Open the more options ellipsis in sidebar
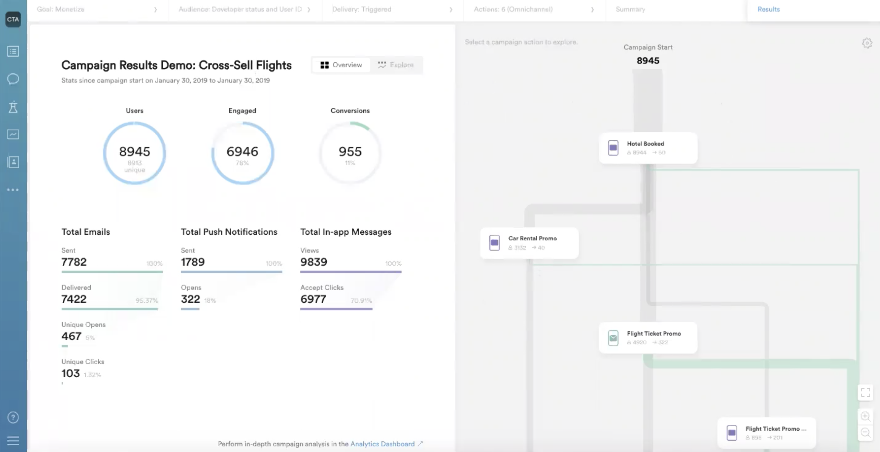Viewport: 880px width, 452px height. (x=13, y=190)
